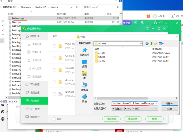Screen dimensions: 183x132
Task: Click the Open button in dialog
Action: coord(170,103)
